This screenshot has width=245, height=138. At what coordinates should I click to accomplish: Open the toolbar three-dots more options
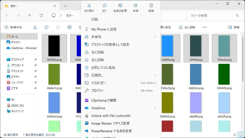(205, 27)
